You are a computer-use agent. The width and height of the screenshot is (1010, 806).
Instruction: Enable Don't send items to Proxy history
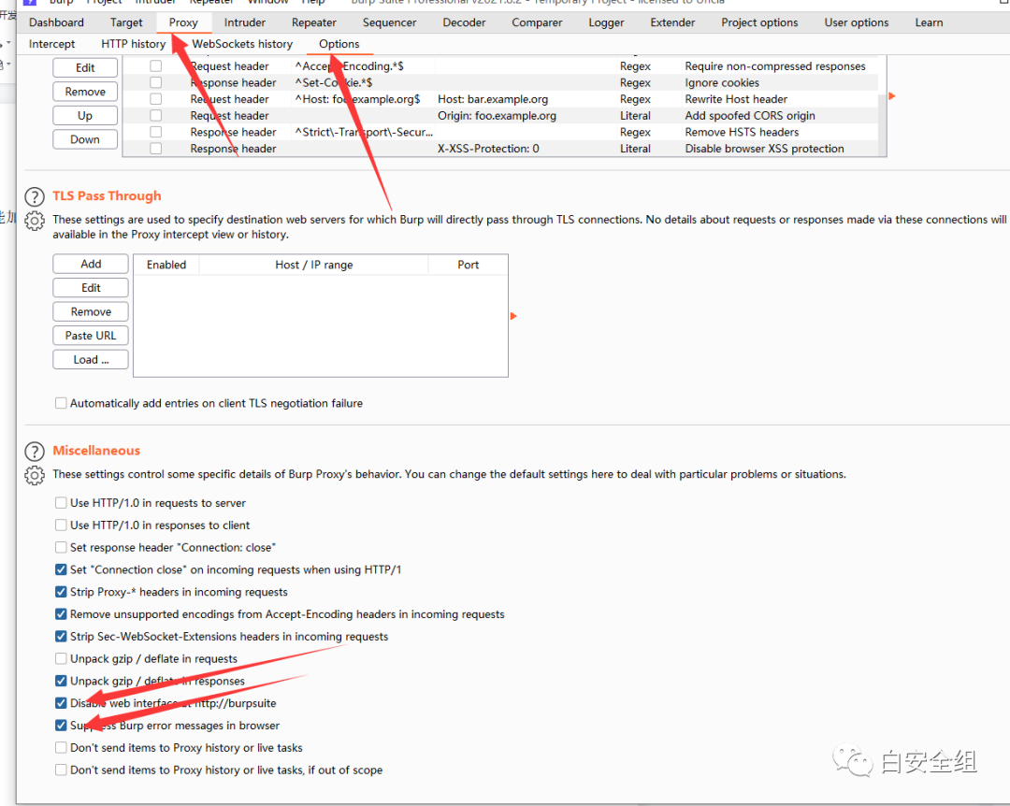point(61,747)
